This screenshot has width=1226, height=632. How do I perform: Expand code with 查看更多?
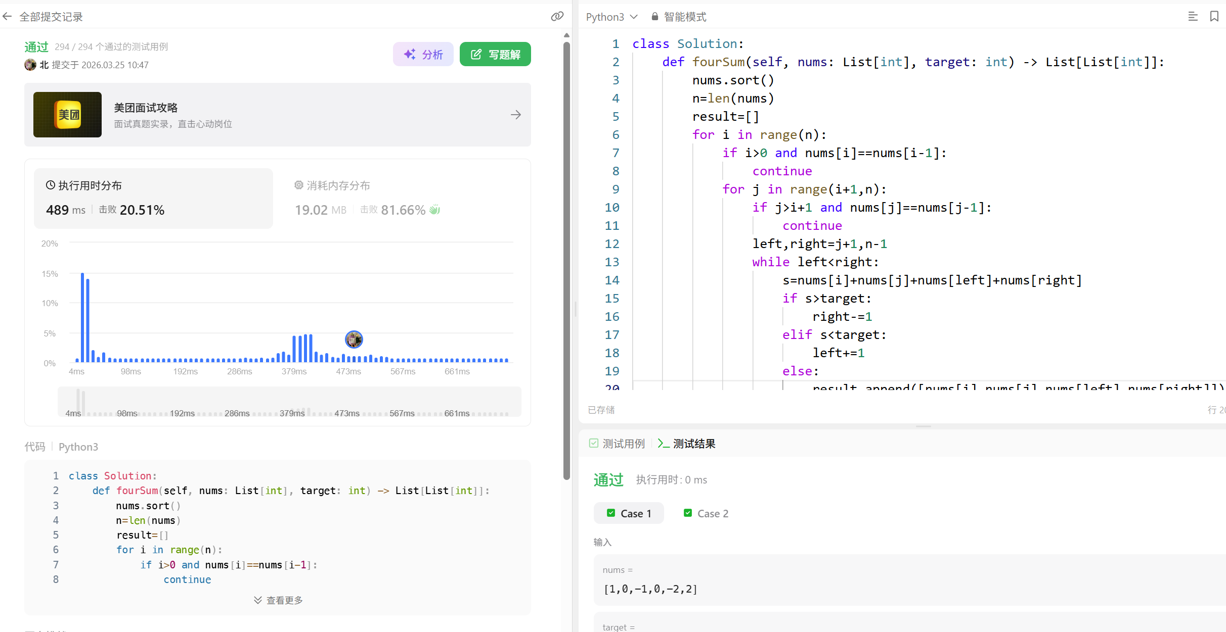click(x=278, y=600)
